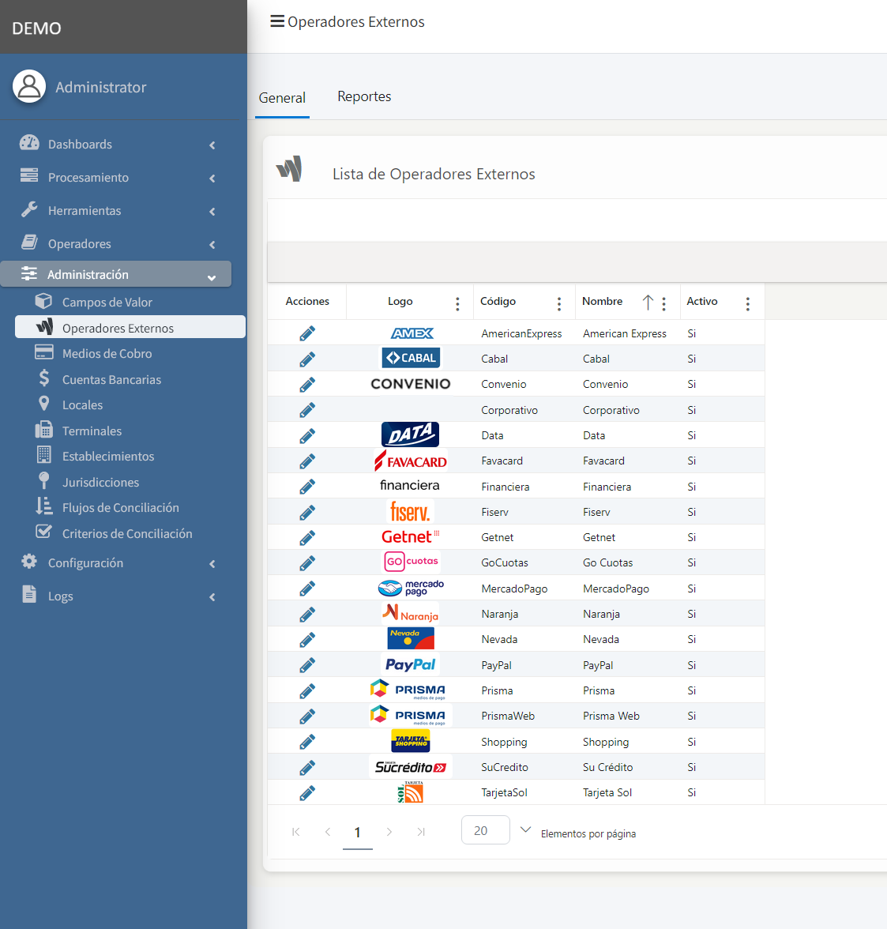887x929 pixels.
Task: Edit the Fiserv operator row
Action: coord(307,512)
